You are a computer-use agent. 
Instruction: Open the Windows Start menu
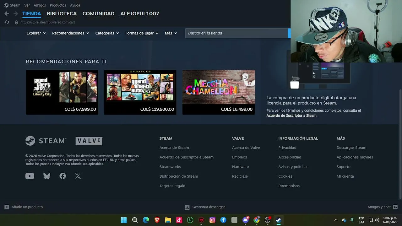coord(124,220)
